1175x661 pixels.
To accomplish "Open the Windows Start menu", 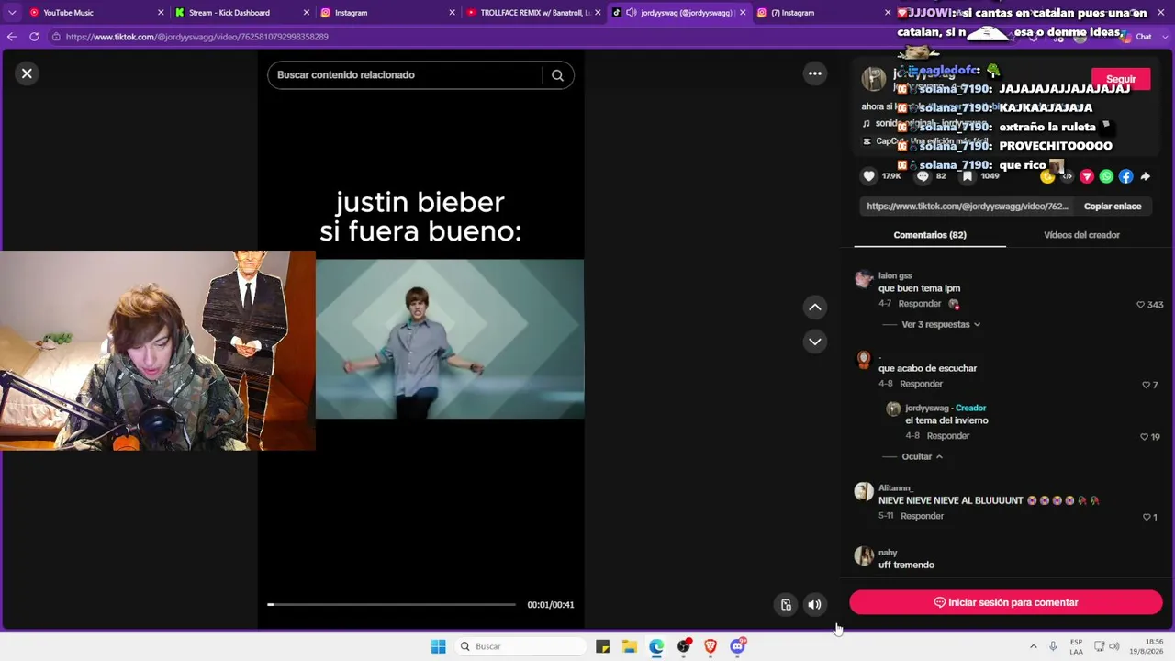I will pyautogui.click(x=438, y=646).
